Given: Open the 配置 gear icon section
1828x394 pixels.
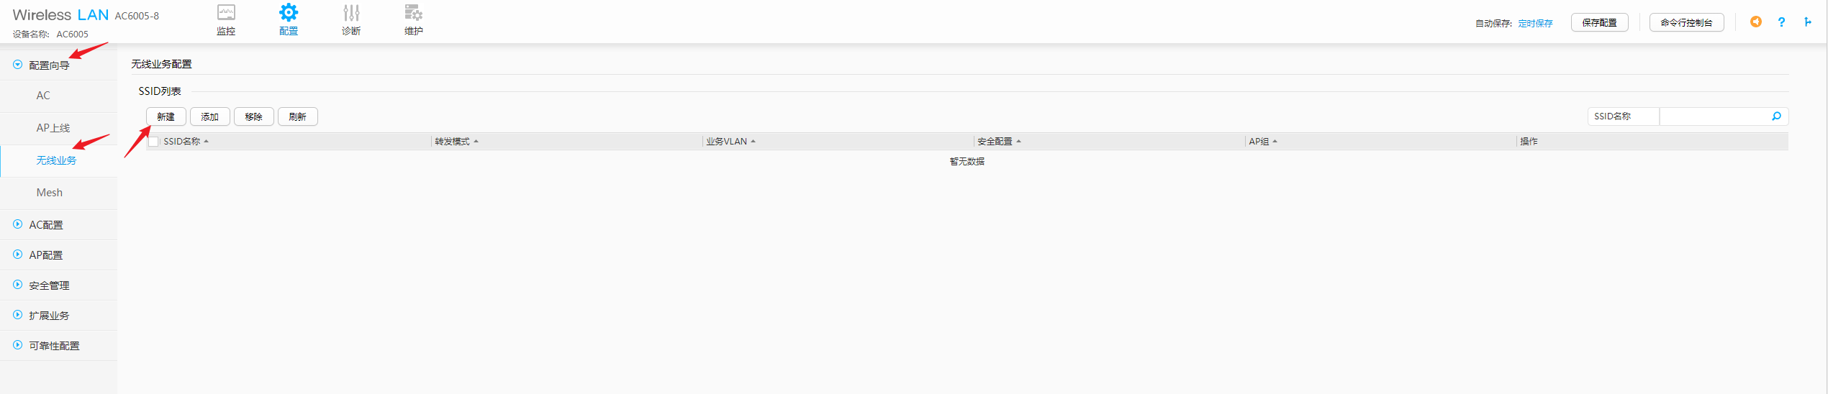Looking at the screenshot, I should coord(289,19).
